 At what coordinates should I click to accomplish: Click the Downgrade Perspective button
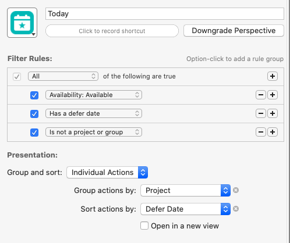(234, 31)
